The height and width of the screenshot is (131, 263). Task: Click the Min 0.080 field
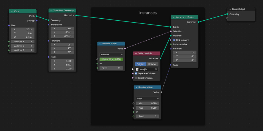(x=147, y=103)
